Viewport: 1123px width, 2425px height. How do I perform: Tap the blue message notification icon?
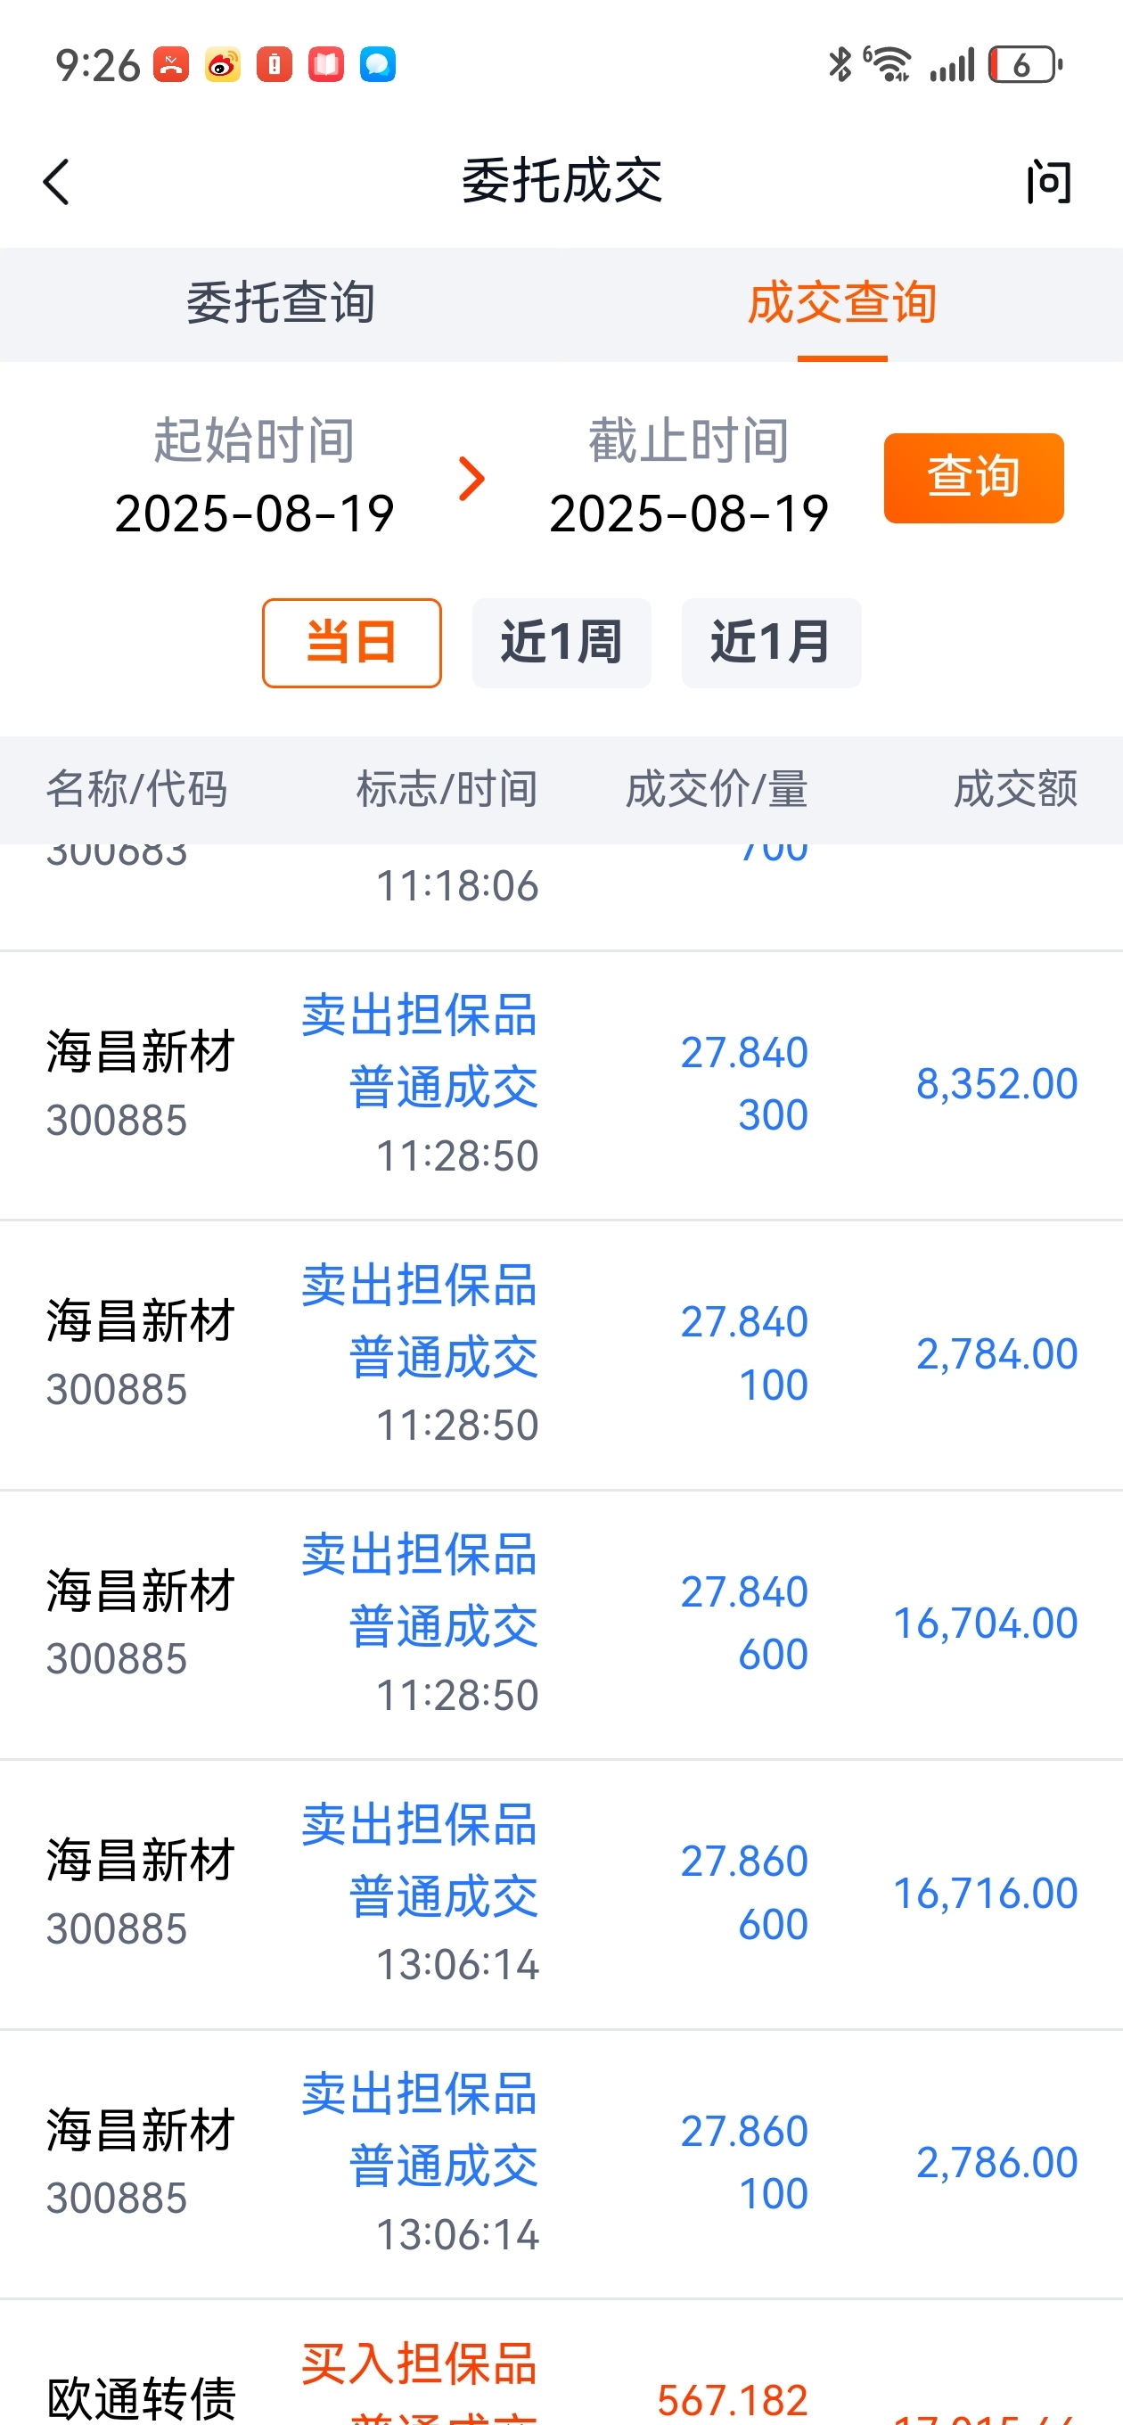pyautogui.click(x=378, y=65)
